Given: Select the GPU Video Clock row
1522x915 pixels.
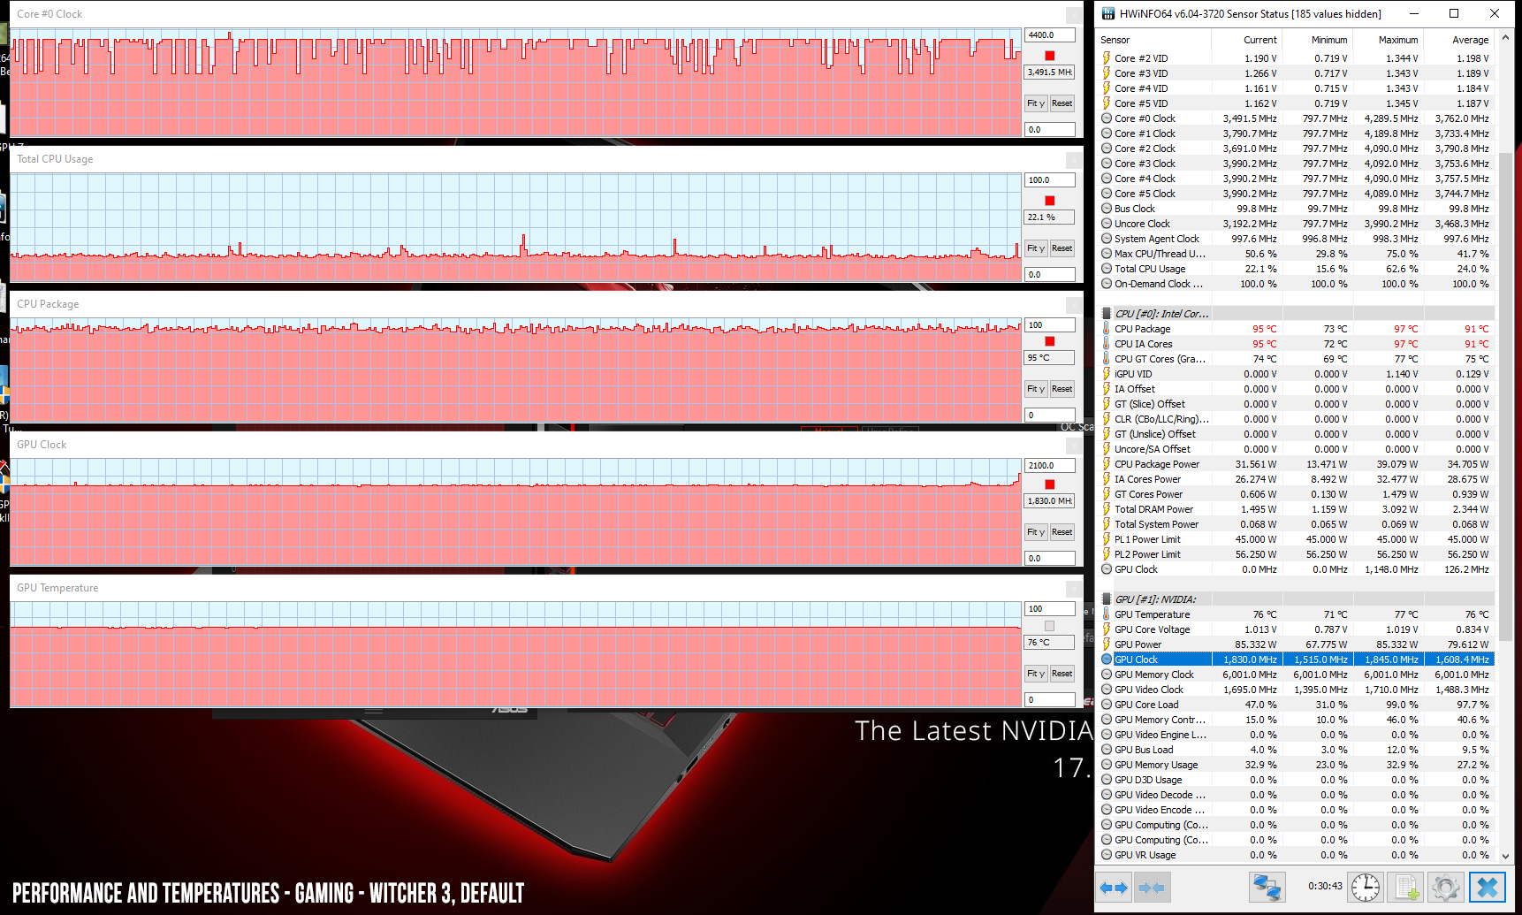Looking at the screenshot, I should (1297, 690).
